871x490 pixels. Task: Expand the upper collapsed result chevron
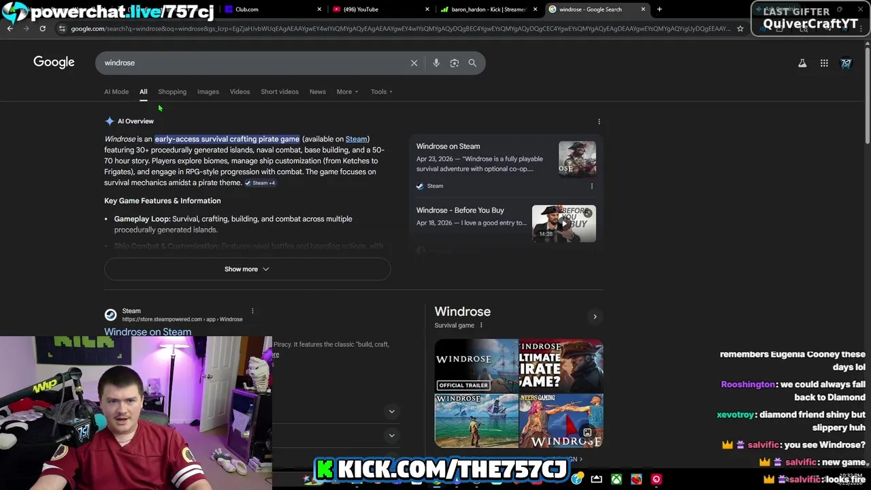pos(391,411)
